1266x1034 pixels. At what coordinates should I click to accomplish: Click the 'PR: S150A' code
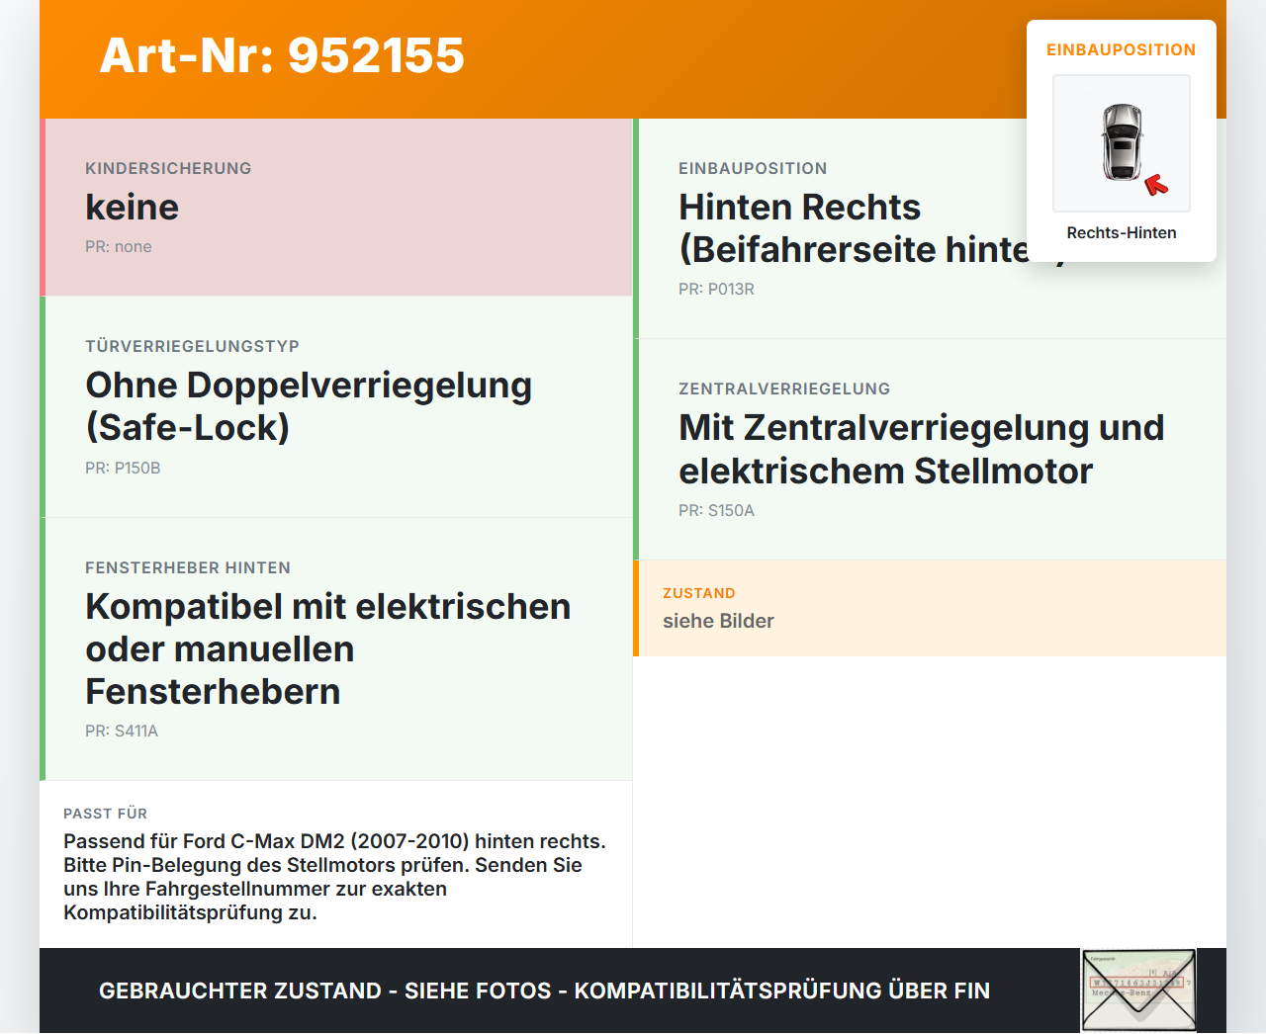tap(716, 510)
